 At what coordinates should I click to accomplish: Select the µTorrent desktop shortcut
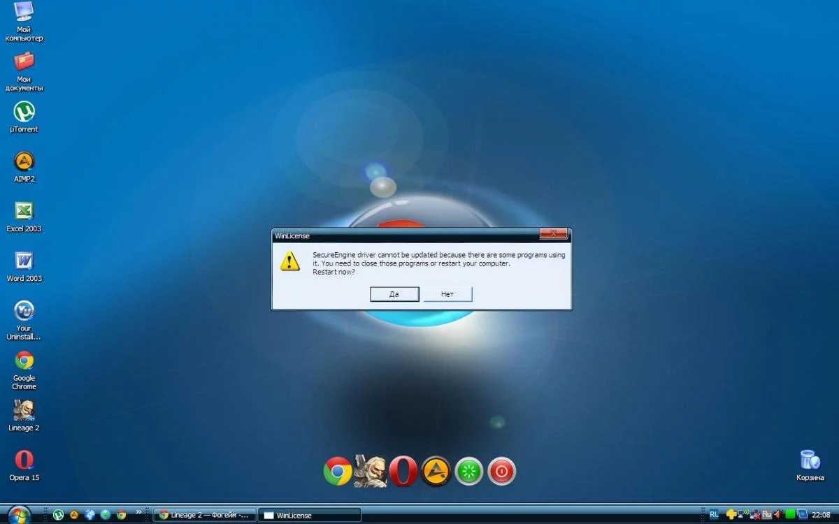pyautogui.click(x=24, y=117)
